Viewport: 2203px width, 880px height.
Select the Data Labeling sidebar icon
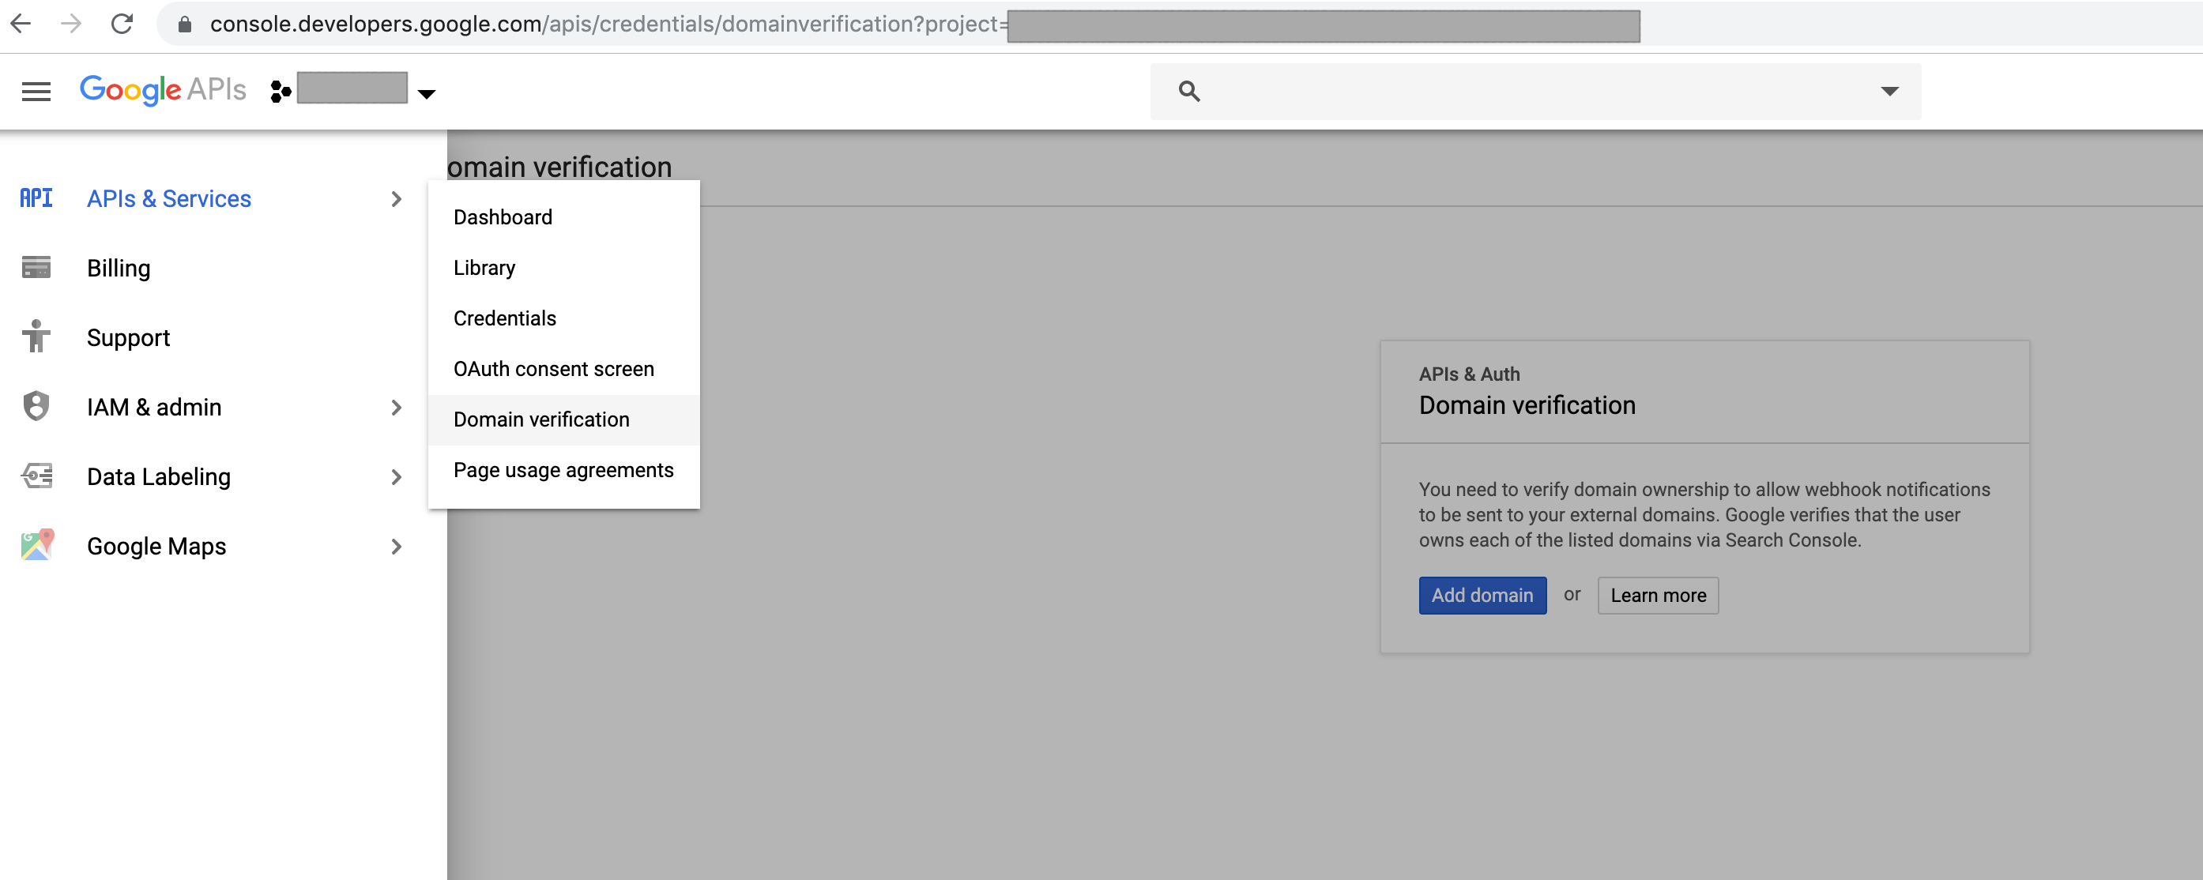click(36, 476)
